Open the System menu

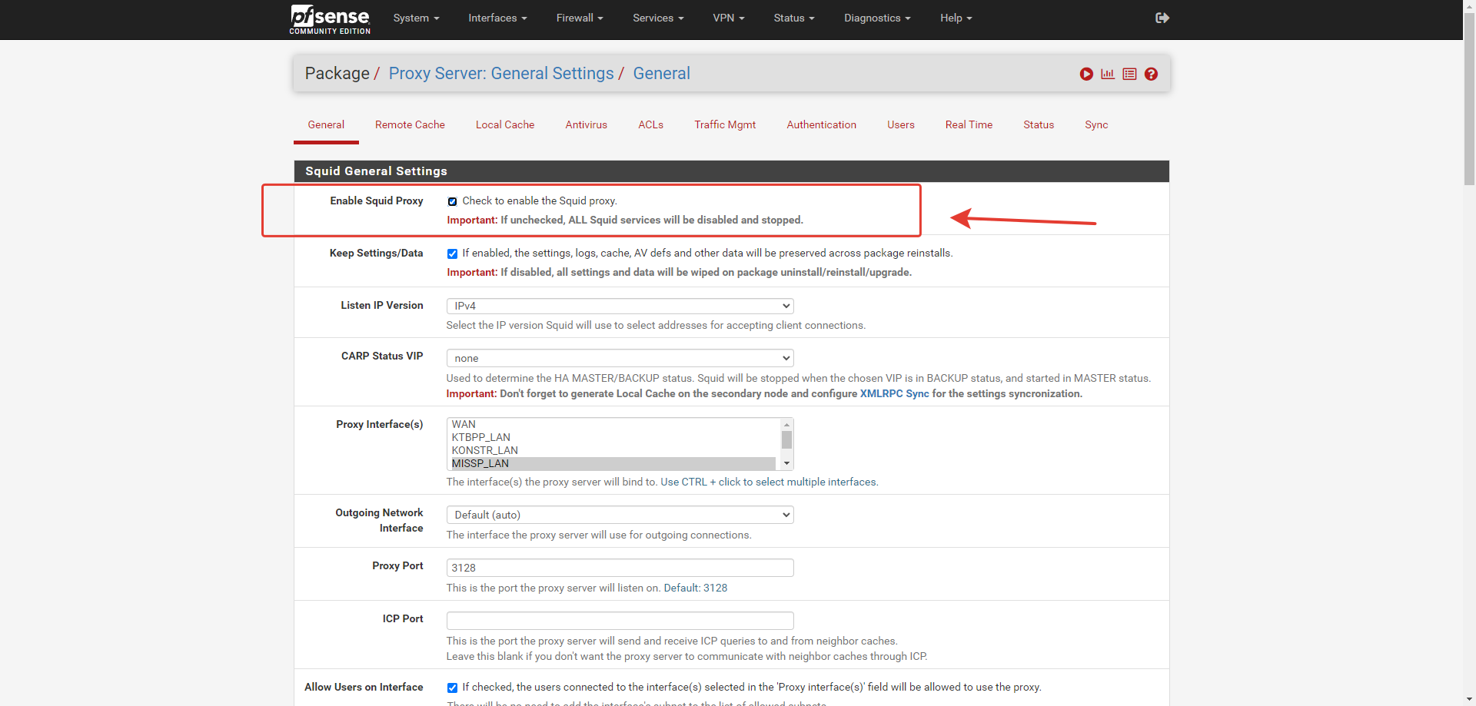tap(416, 18)
